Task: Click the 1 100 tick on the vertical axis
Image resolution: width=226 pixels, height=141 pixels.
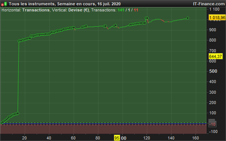Action: click(214, 10)
